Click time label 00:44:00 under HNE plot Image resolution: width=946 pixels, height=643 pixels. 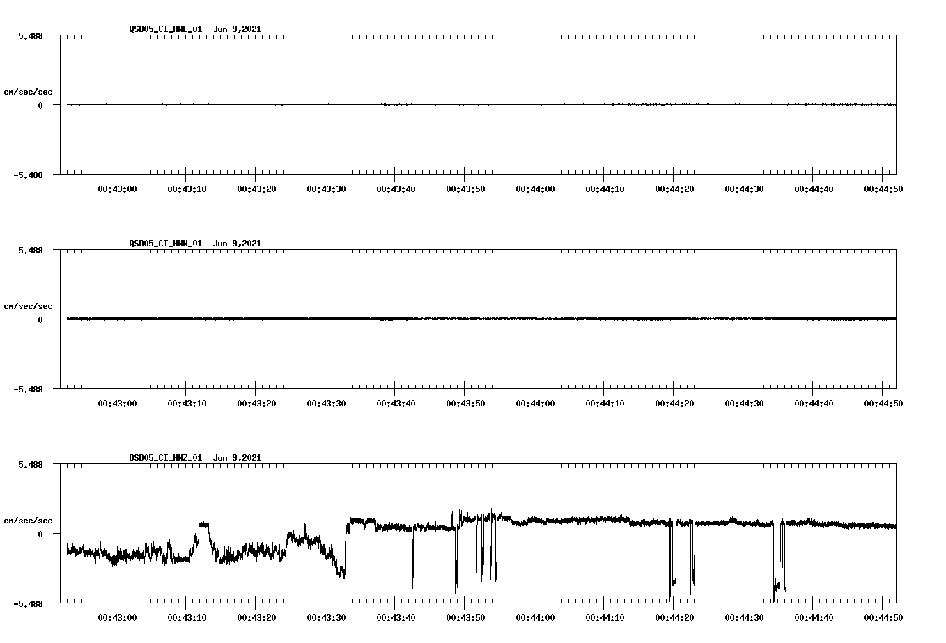coord(535,189)
